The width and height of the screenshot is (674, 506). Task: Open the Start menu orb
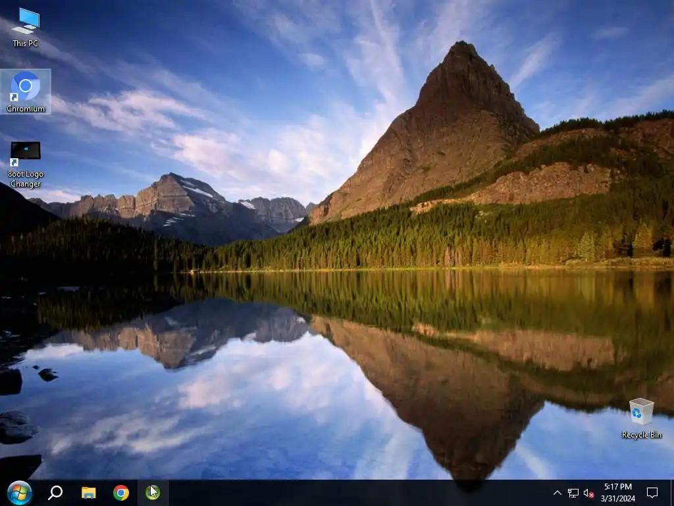coord(19,493)
